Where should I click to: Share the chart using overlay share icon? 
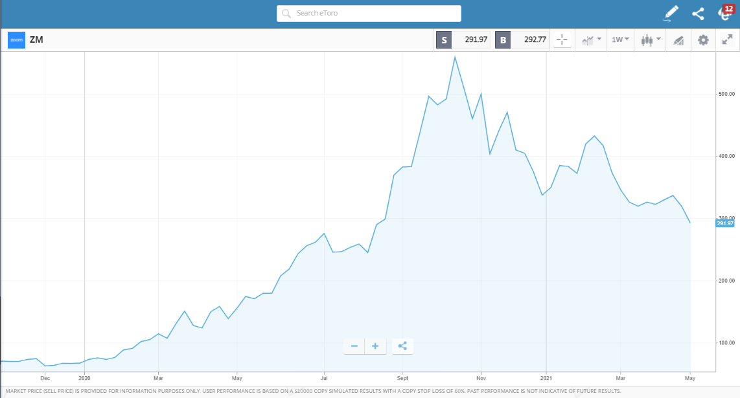(402, 346)
